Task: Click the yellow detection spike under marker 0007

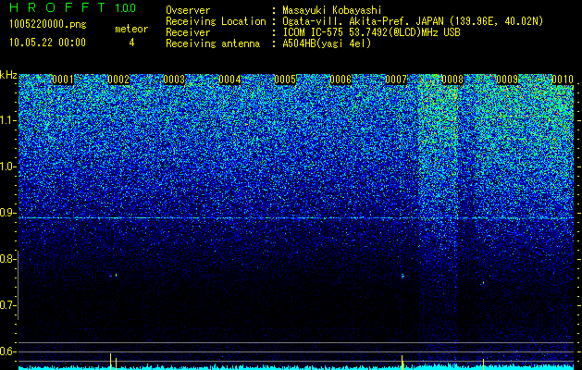Action: tap(402, 363)
